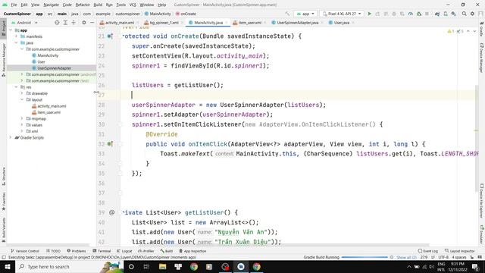Switch to the User.java editor tab
Image resolution: width=485 pixels, height=273 pixels.
coord(341,23)
